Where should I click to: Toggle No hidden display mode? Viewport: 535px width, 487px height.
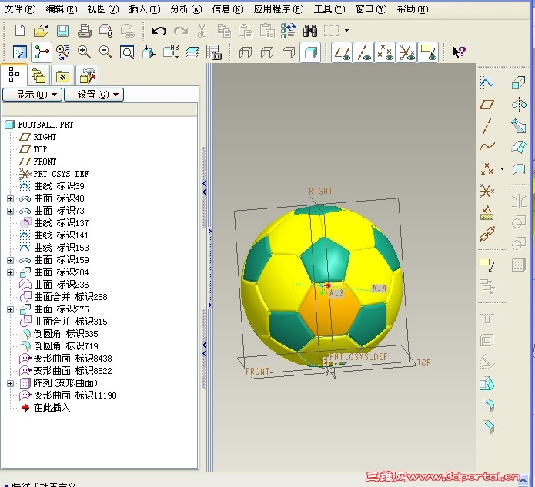tap(289, 52)
